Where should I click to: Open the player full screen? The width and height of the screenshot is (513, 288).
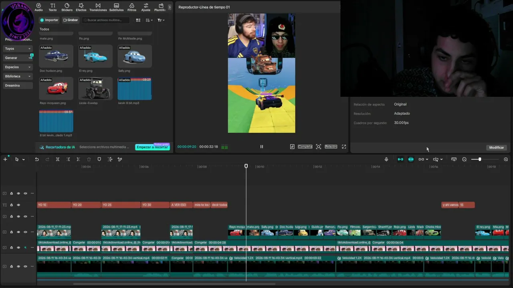(344, 147)
